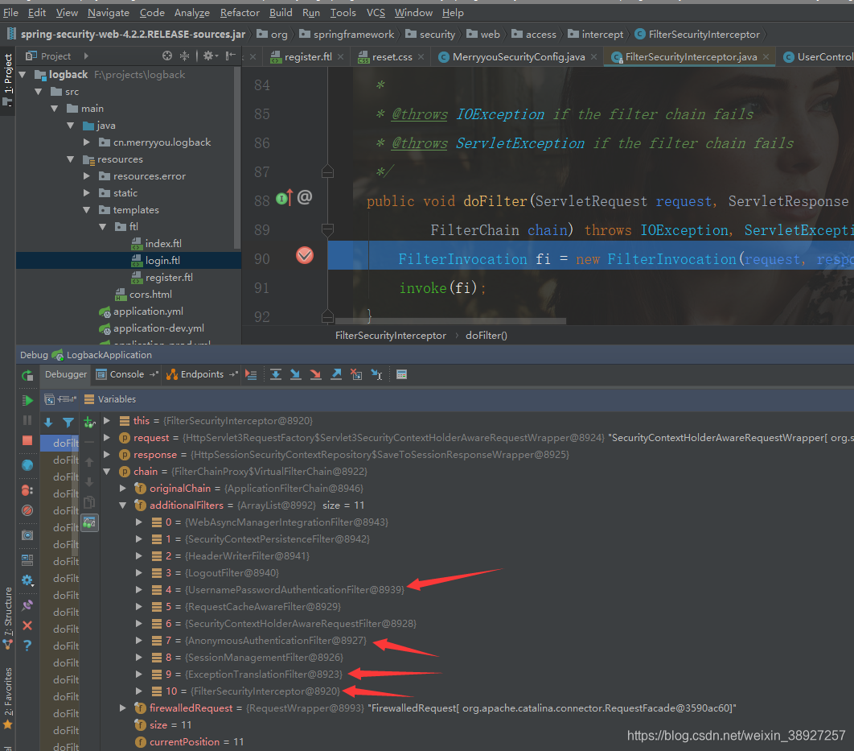Open the Navigate menu

(x=109, y=12)
